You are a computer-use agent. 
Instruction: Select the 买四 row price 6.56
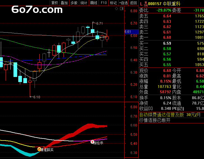(167, 59)
